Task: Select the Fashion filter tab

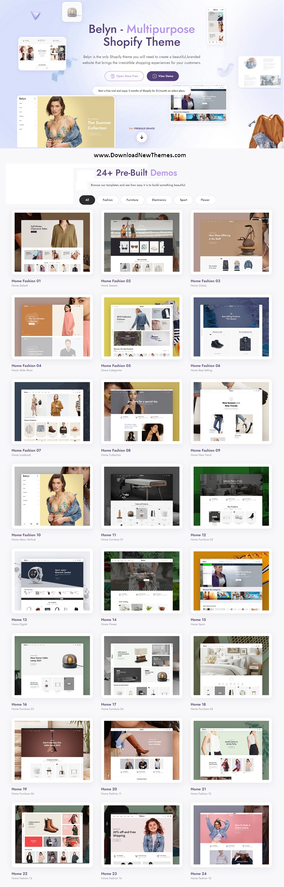Action: pos(108,200)
